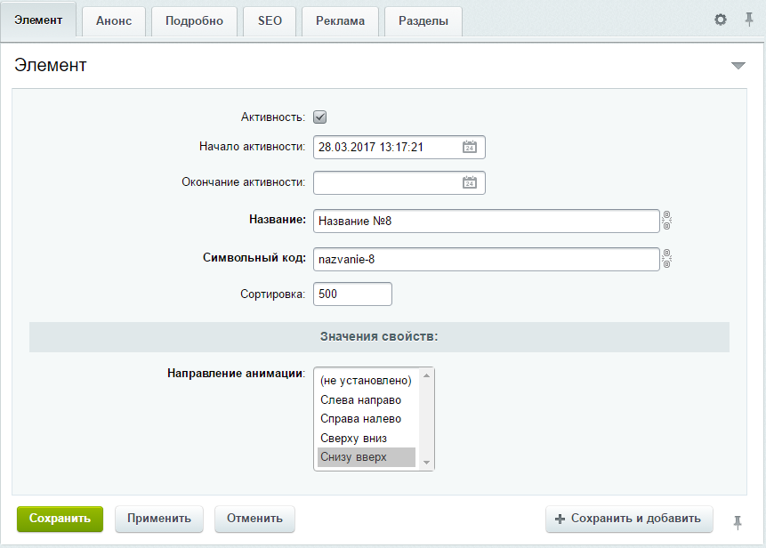Open the Анонс tab

(x=114, y=21)
